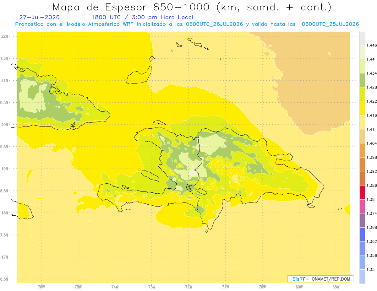Click the 1.356 legend value
Screen dimensions: 377x291
(372, 256)
